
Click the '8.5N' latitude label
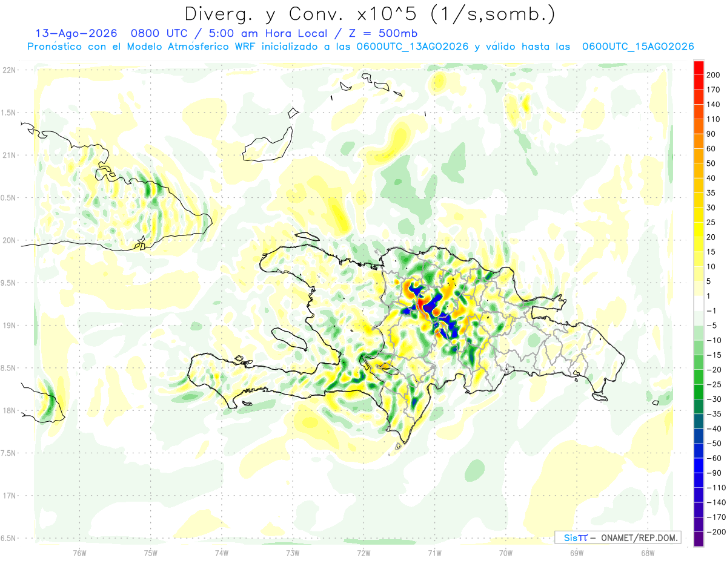[x=9, y=368]
